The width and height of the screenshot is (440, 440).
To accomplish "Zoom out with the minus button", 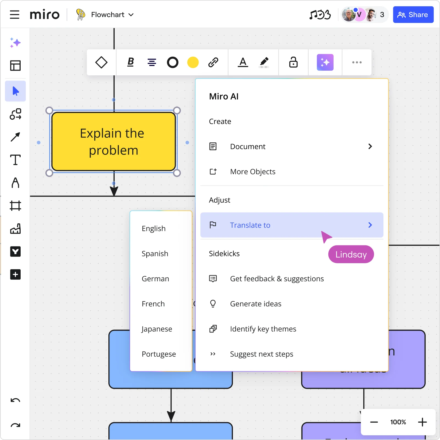I will 374,422.
